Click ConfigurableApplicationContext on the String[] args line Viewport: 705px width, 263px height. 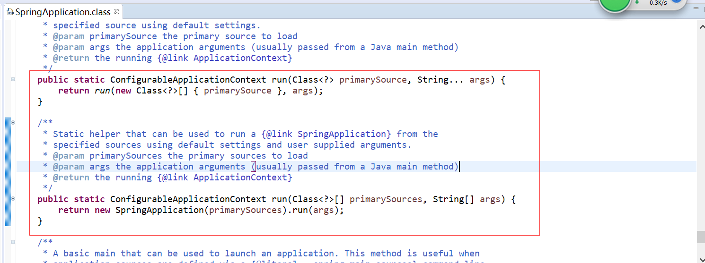188,199
